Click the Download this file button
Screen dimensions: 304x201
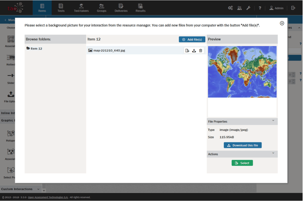tap(243, 145)
